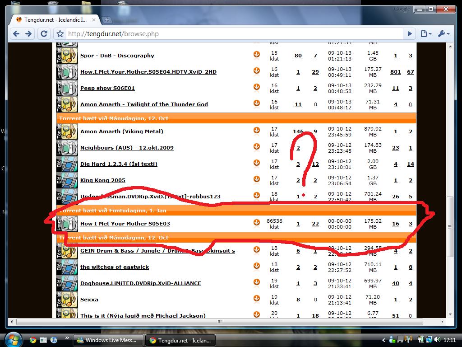Download torrent for the witches of eastwick
The width and height of the screenshot is (462, 347).
click(257, 266)
